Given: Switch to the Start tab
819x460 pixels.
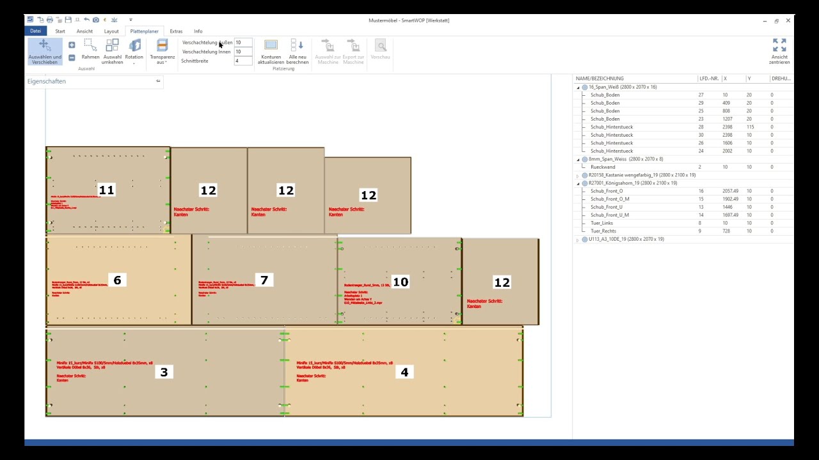Looking at the screenshot, I should pos(60,31).
